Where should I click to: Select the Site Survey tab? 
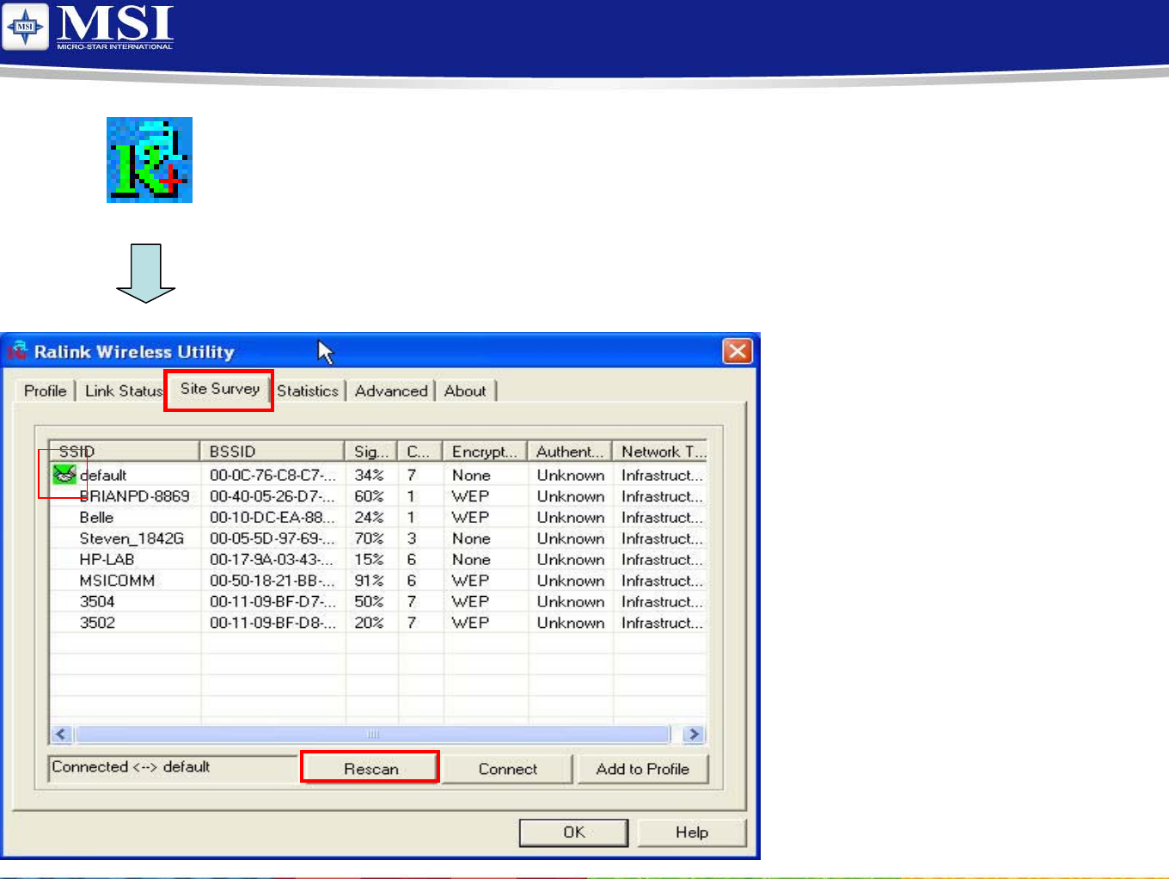click(219, 389)
